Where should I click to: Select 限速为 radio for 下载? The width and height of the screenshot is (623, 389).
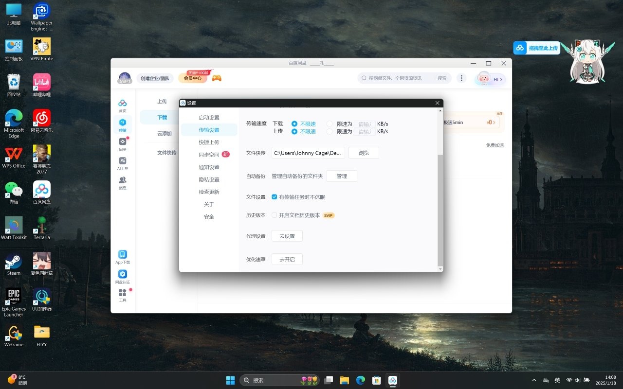pos(330,124)
